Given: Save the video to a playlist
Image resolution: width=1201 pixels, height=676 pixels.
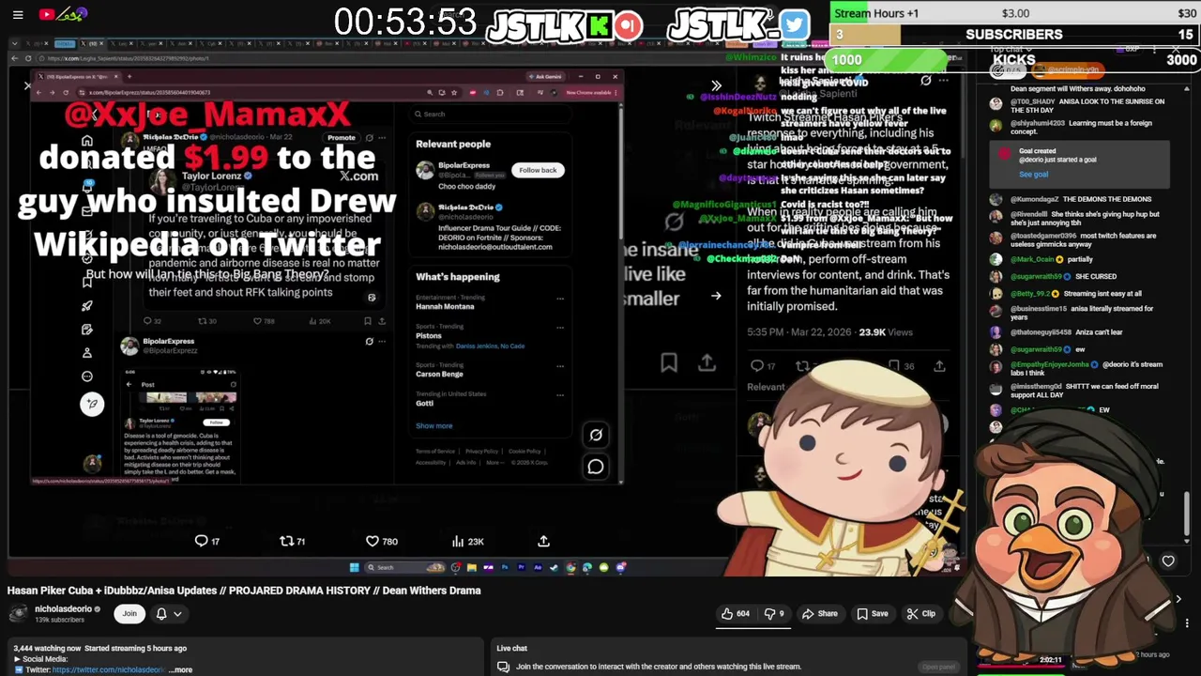Looking at the screenshot, I should [x=872, y=614].
